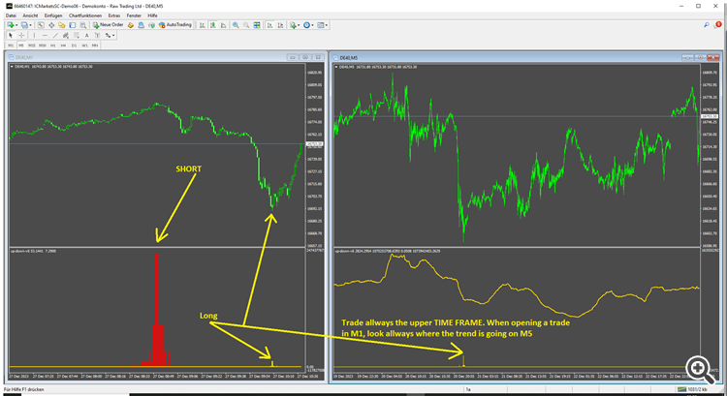Launch the Strategy Tester icon
Screen dimensions: 727x396
(83, 25)
